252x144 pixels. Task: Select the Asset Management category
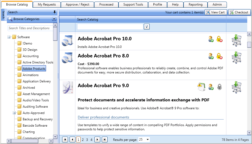(36, 94)
